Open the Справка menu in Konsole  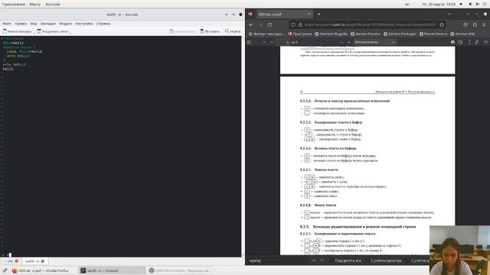[x=103, y=24]
